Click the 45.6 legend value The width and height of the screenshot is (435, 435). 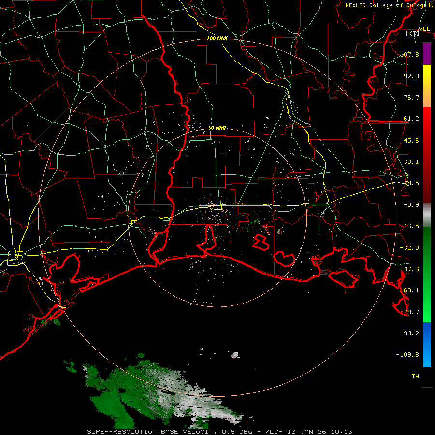(x=411, y=140)
